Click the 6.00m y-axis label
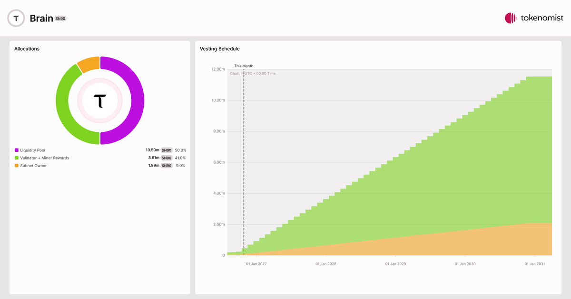The height and width of the screenshot is (299, 571). point(219,162)
